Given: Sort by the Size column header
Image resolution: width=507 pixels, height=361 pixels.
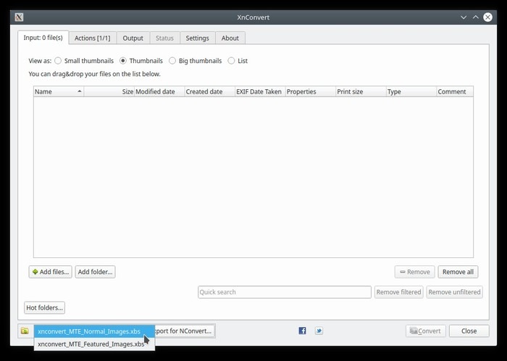Looking at the screenshot, I should click(109, 91).
